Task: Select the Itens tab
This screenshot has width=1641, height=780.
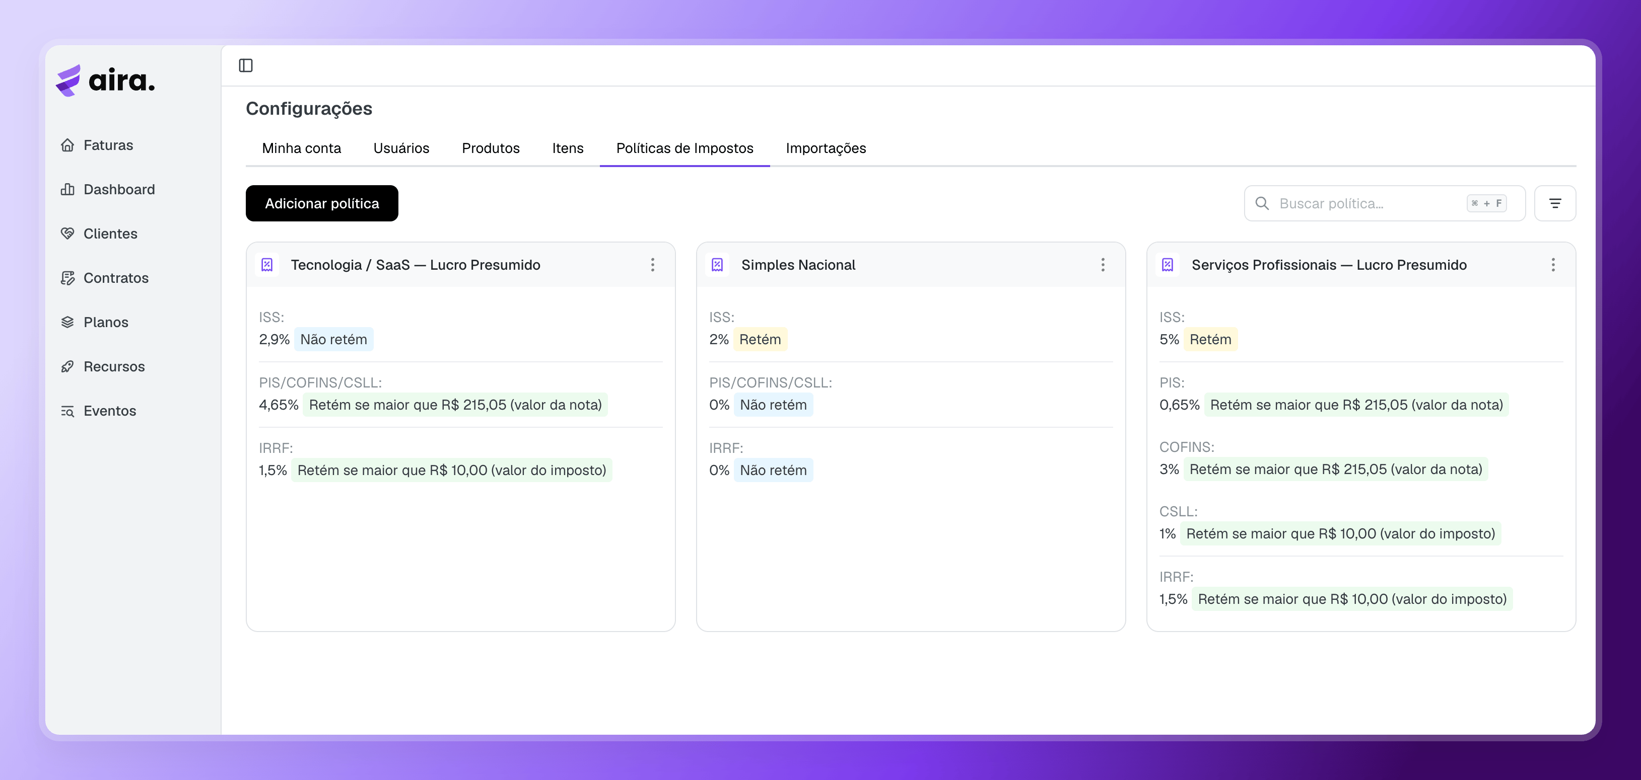Action: point(568,148)
